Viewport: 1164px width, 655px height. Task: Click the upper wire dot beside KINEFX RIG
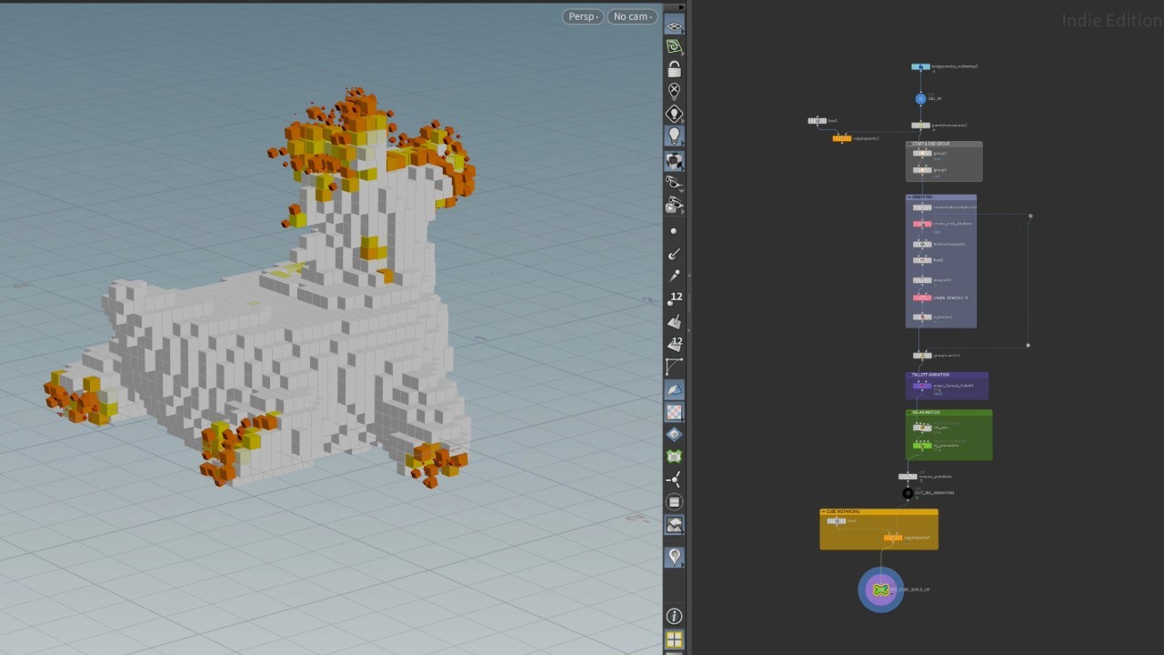[x=1030, y=217]
